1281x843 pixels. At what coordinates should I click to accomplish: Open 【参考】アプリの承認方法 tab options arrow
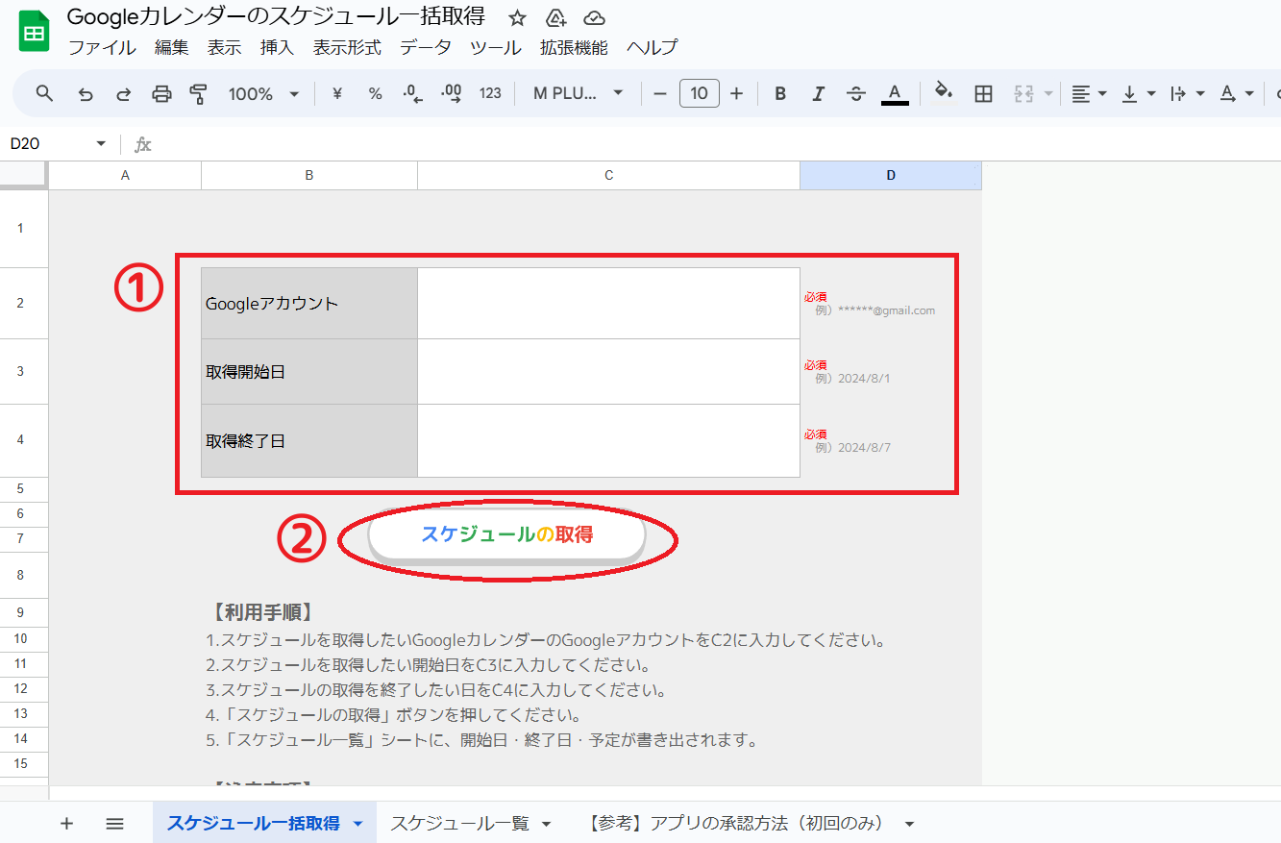909,824
